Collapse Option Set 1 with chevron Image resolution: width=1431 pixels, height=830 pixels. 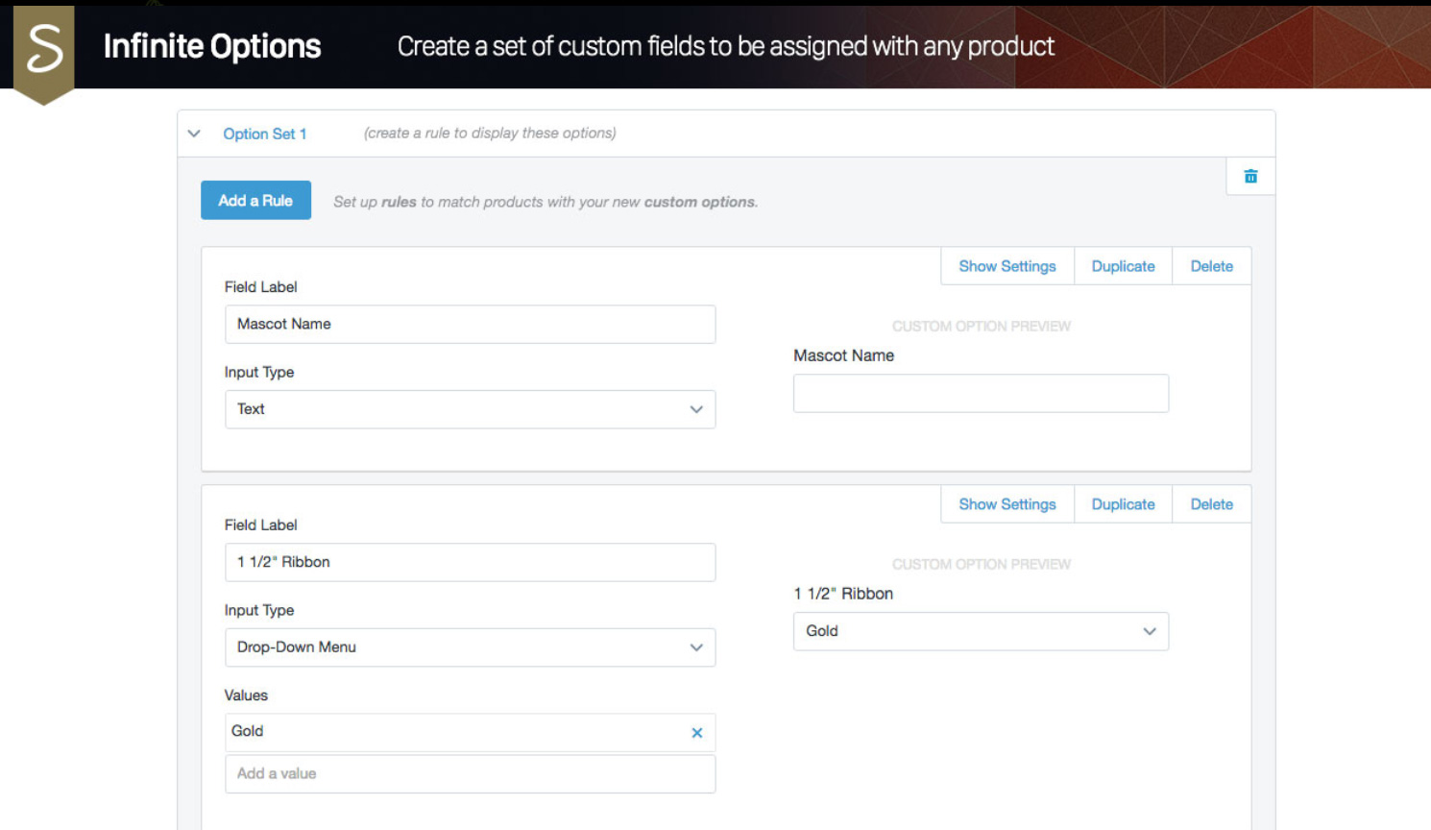pos(194,134)
